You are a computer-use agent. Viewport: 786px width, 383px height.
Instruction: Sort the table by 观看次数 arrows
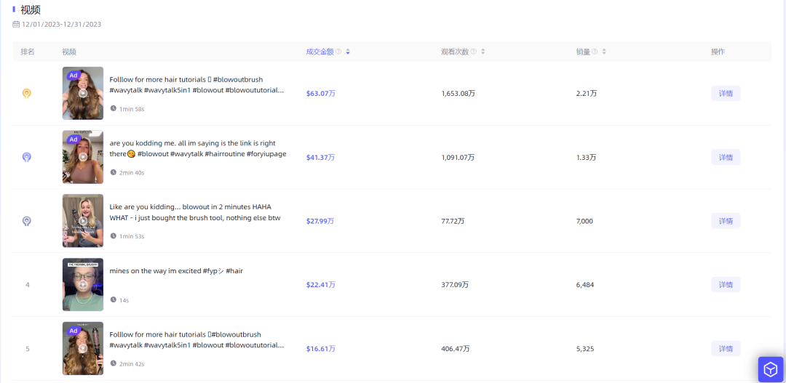[x=483, y=52]
